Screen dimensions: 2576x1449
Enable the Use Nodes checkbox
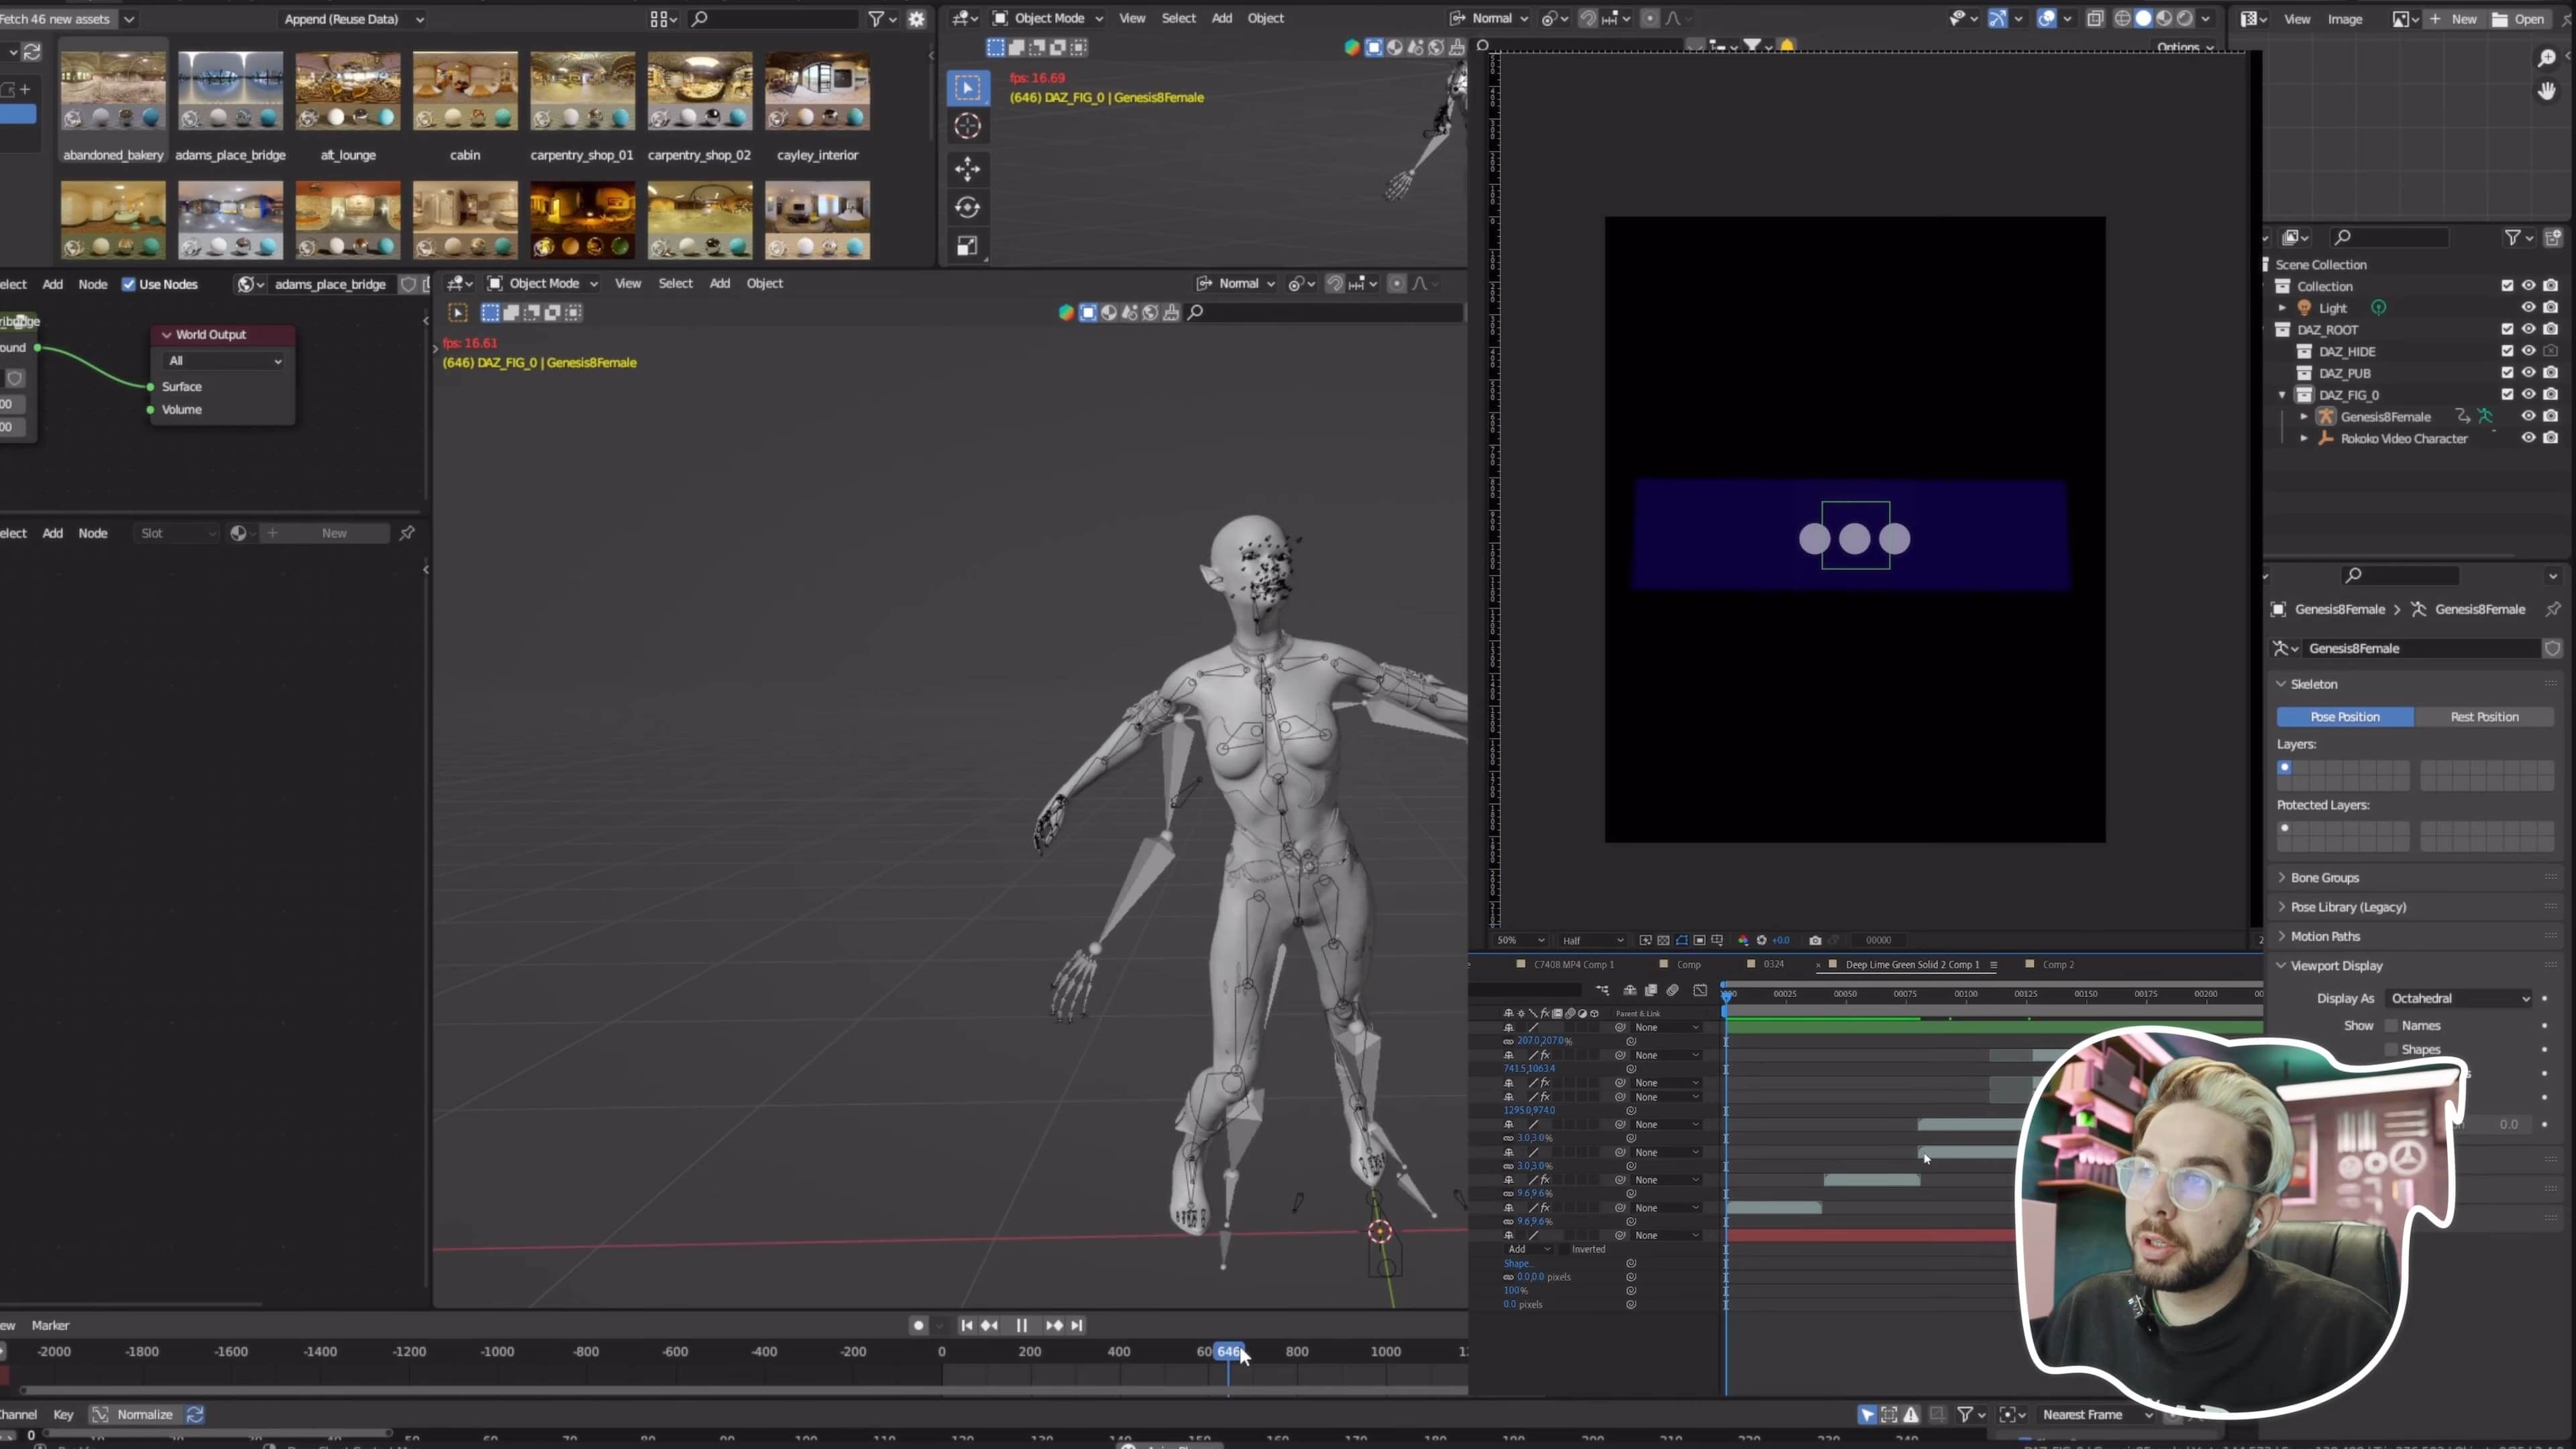point(130,284)
